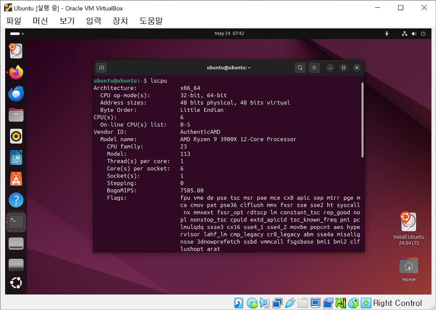Click the 'On-line CPU(s) list:' label

pos(134,125)
